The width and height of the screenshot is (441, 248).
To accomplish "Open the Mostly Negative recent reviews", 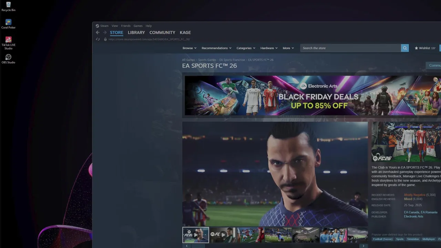I will pos(414,195).
